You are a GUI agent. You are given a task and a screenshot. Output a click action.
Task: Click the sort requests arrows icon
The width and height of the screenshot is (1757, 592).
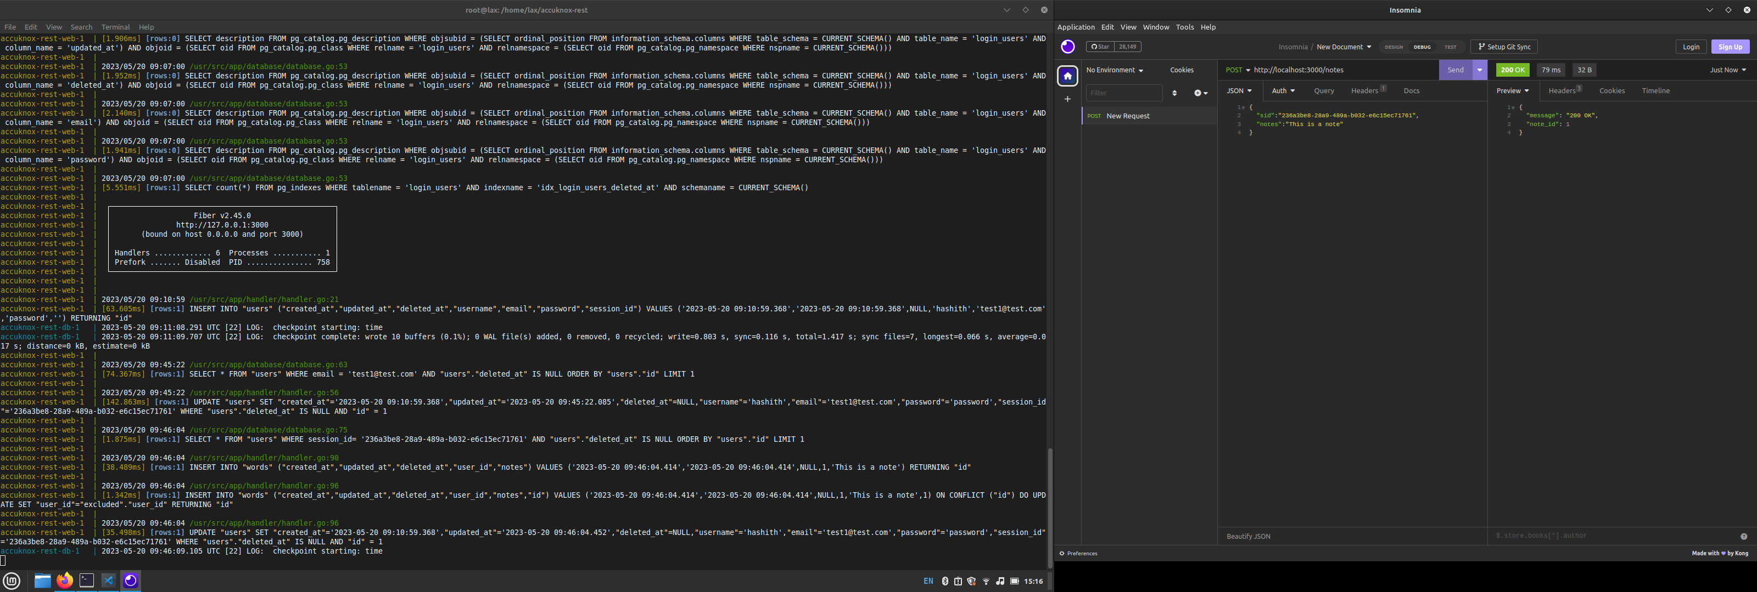tap(1174, 93)
